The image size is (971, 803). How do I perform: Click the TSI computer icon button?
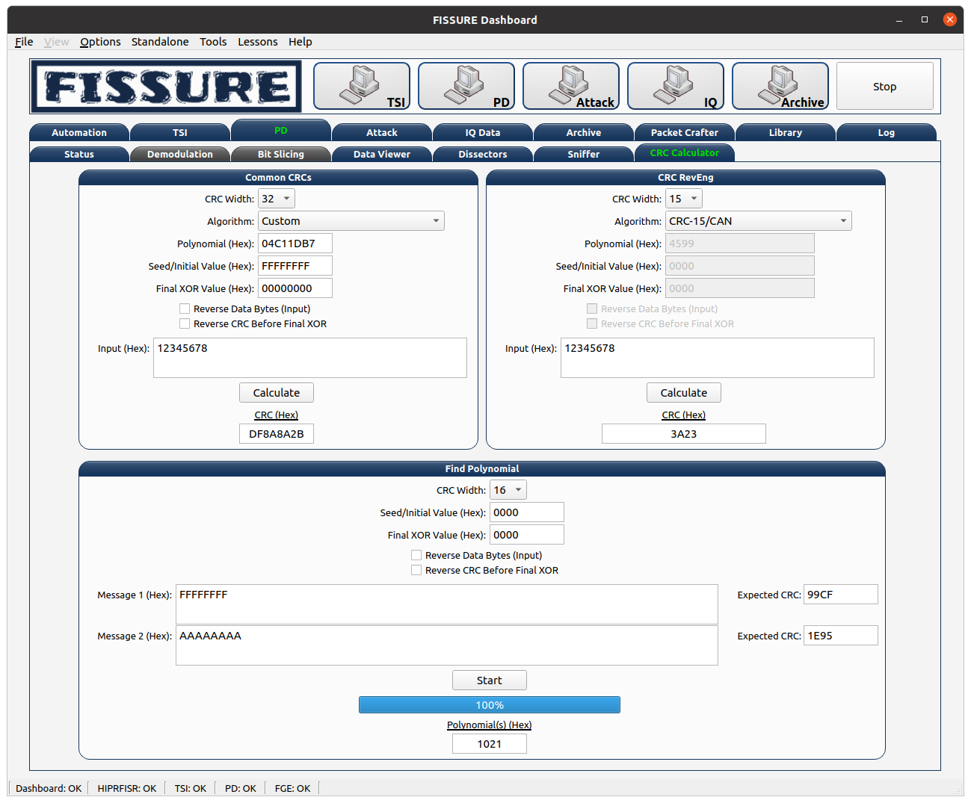coord(362,86)
